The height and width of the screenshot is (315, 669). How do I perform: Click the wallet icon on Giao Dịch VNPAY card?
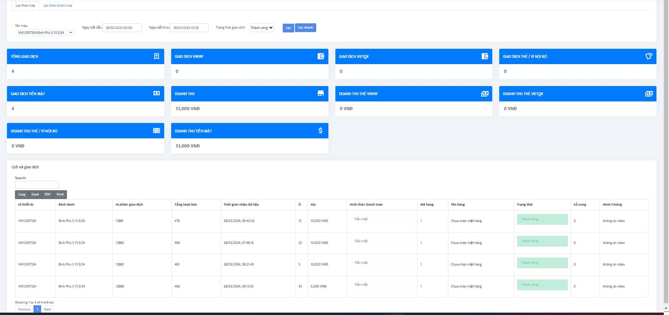321,56
